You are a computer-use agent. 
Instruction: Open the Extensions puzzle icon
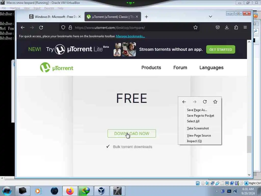(236, 27)
